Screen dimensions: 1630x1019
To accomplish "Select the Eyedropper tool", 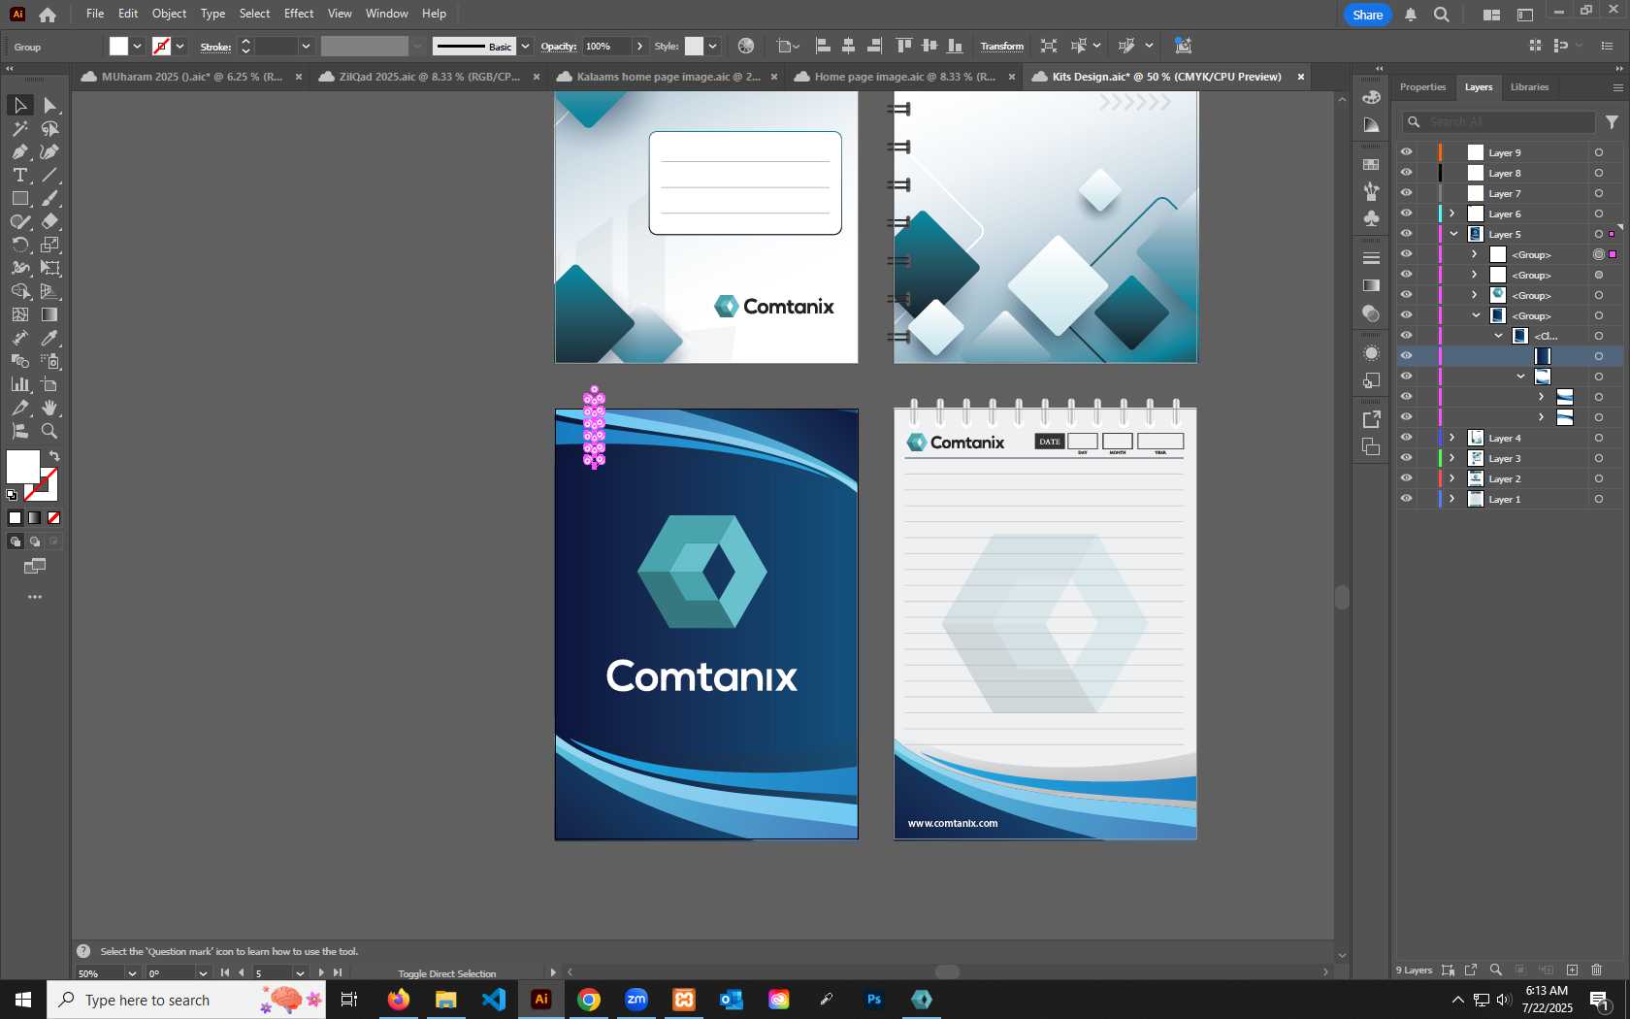I will tap(50, 338).
